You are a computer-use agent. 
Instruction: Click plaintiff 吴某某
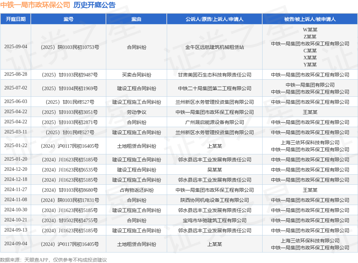214,170
